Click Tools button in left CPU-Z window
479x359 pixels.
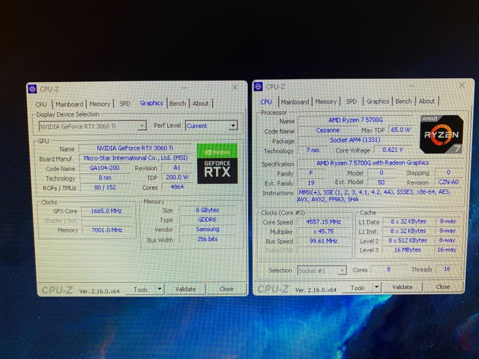coord(141,289)
